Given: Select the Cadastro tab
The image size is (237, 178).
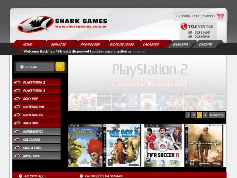Looking at the screenshot, I should tap(151, 44).
